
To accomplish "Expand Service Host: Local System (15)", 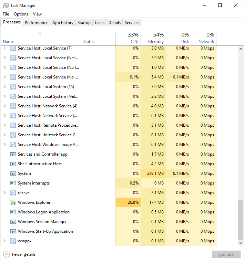I will tap(5, 87).
